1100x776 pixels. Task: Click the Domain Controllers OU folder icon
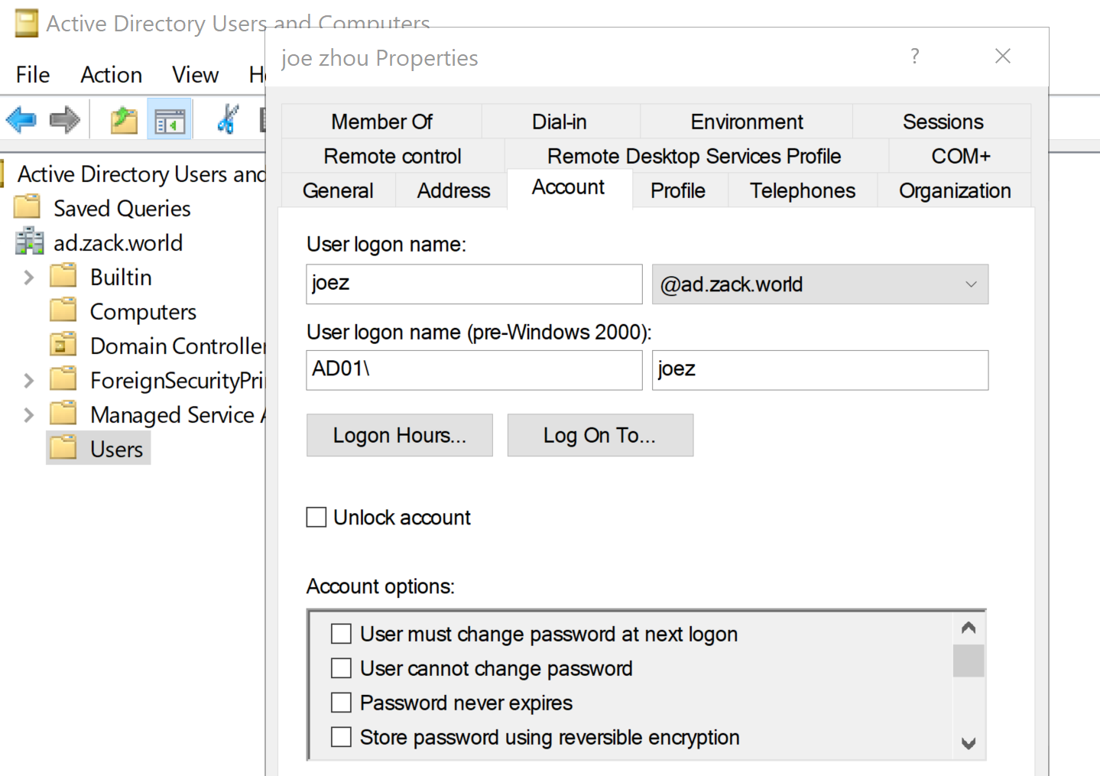pos(63,345)
